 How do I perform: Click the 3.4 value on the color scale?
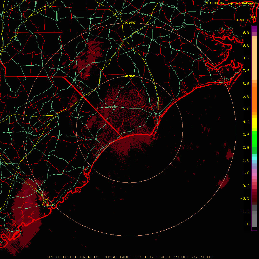(246, 135)
